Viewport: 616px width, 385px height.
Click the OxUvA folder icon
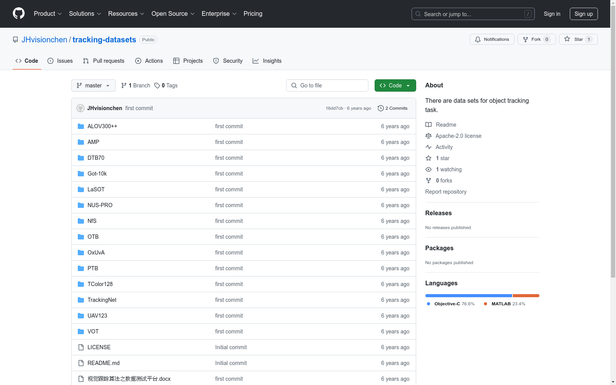pos(81,253)
